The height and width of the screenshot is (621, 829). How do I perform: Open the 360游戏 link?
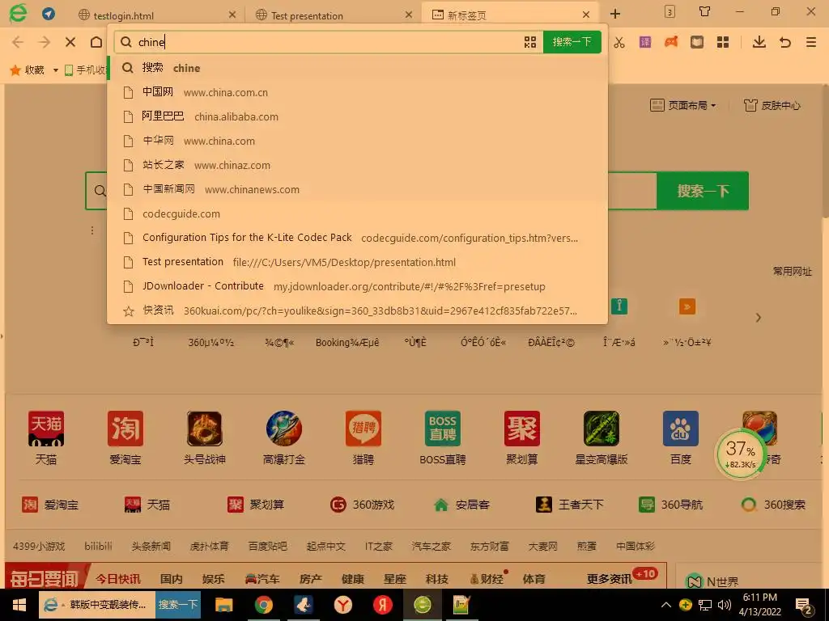363,505
